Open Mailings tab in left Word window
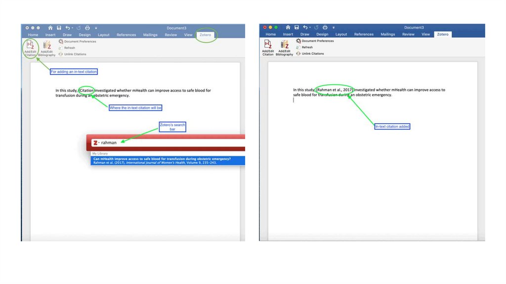Screen dimensions: 506x284 [150, 35]
